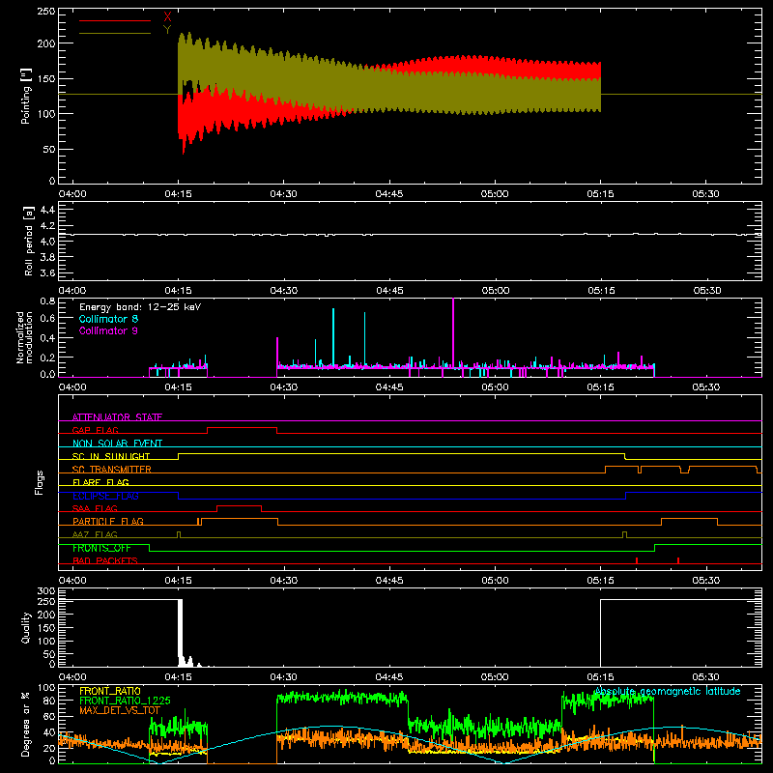Viewport: 773px width, 773px height.
Task: Click the blue 'ECLIPSE_FLAG' label
Action: tap(105, 496)
